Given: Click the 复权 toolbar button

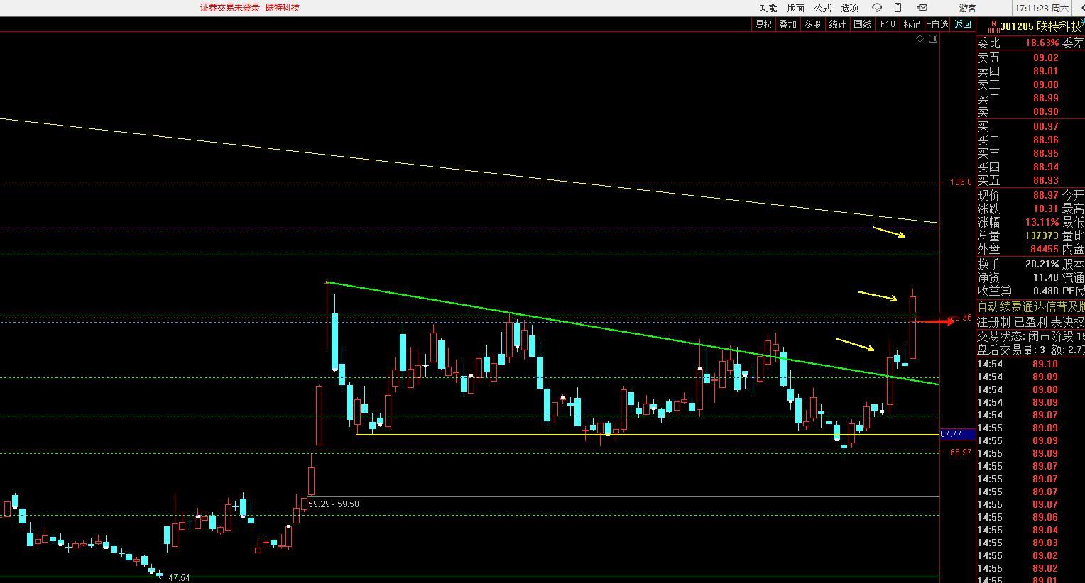Looking at the screenshot, I should tap(763, 24).
